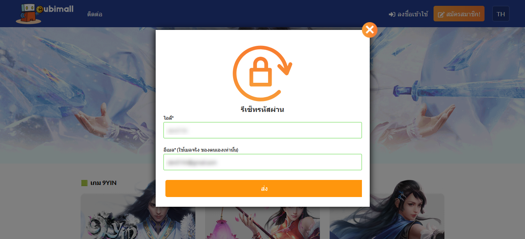Open the TH language selector
The image size is (525, 239).
[500, 14]
